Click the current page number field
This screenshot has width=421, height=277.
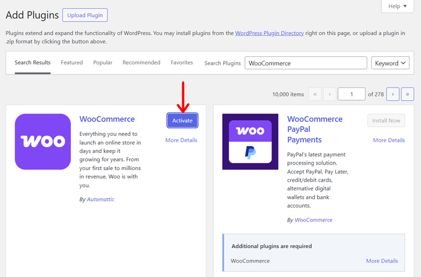pos(351,94)
